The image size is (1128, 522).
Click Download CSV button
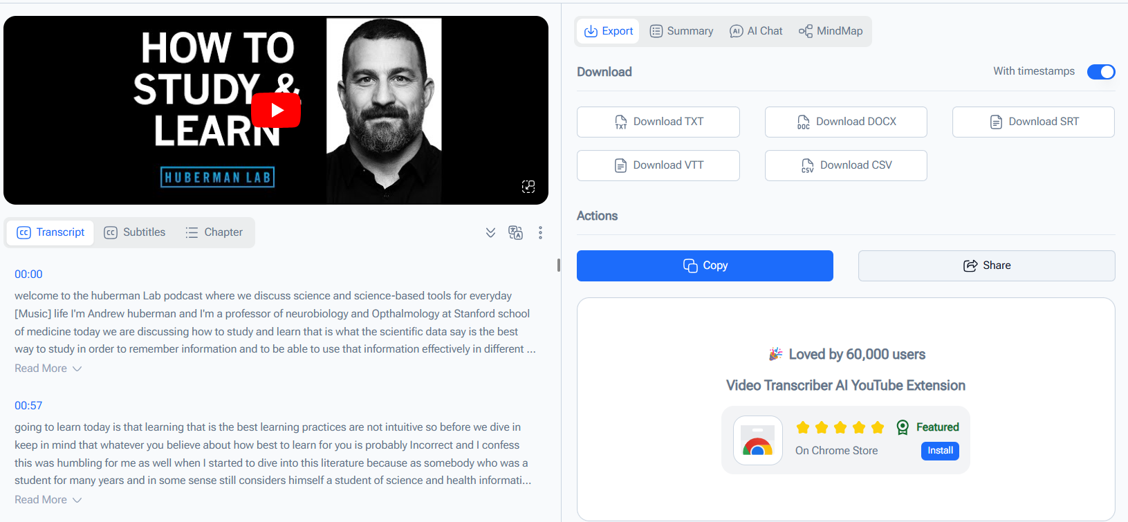coord(846,165)
